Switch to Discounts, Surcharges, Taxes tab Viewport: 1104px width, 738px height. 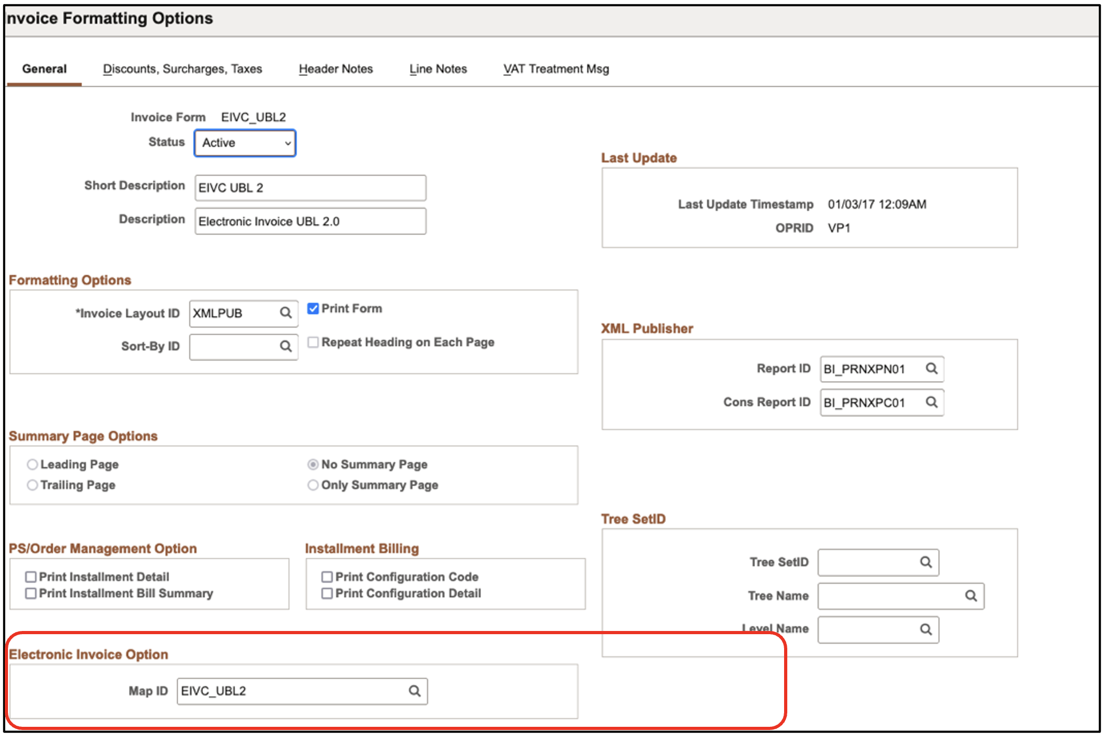[x=183, y=68]
